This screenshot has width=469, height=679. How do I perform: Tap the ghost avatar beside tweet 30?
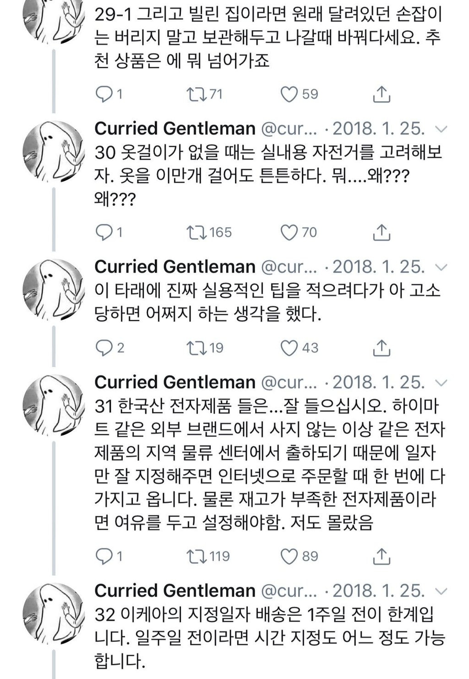point(54,150)
